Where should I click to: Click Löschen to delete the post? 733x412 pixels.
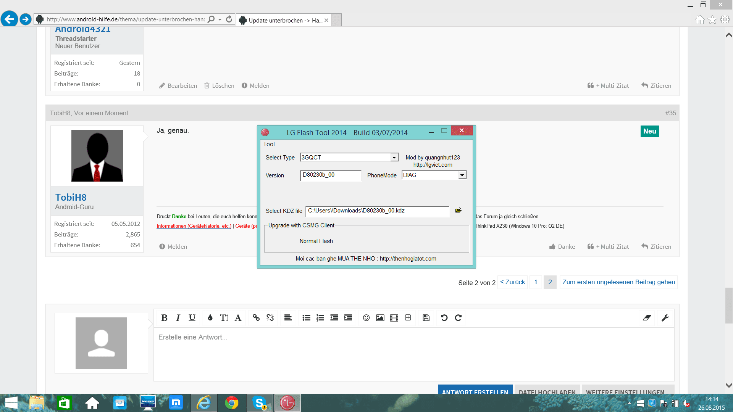click(219, 86)
